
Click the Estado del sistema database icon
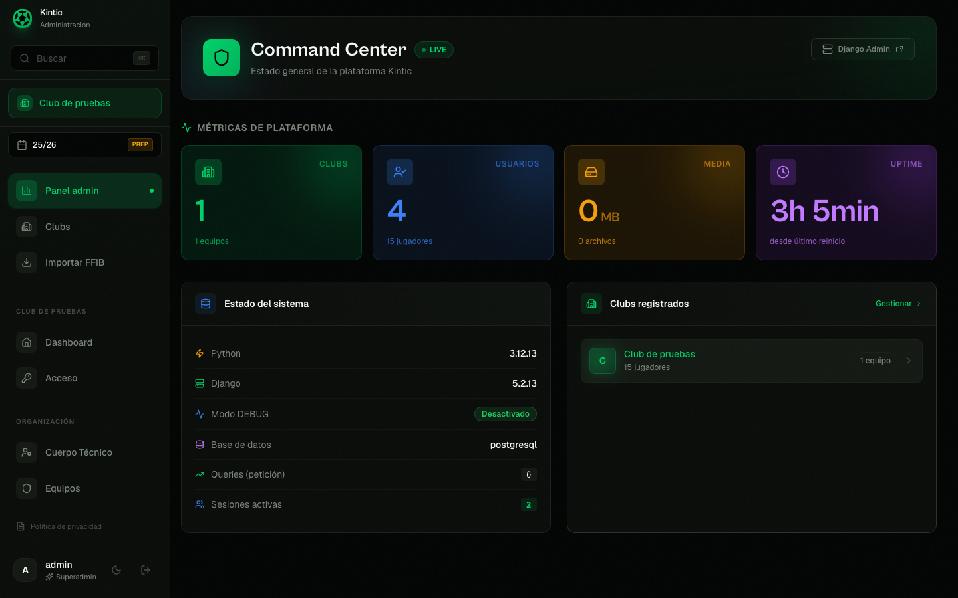(206, 304)
